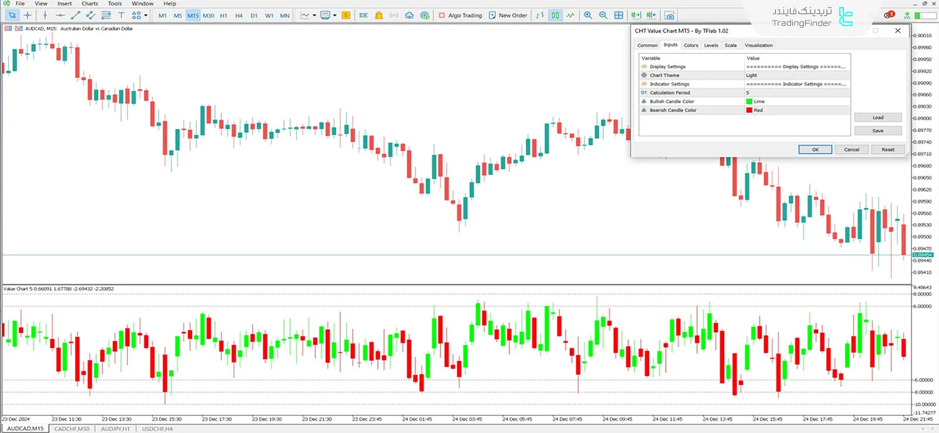The height and width of the screenshot is (433, 939).
Task: Click the Calculation Period value field
Action: tap(796, 93)
